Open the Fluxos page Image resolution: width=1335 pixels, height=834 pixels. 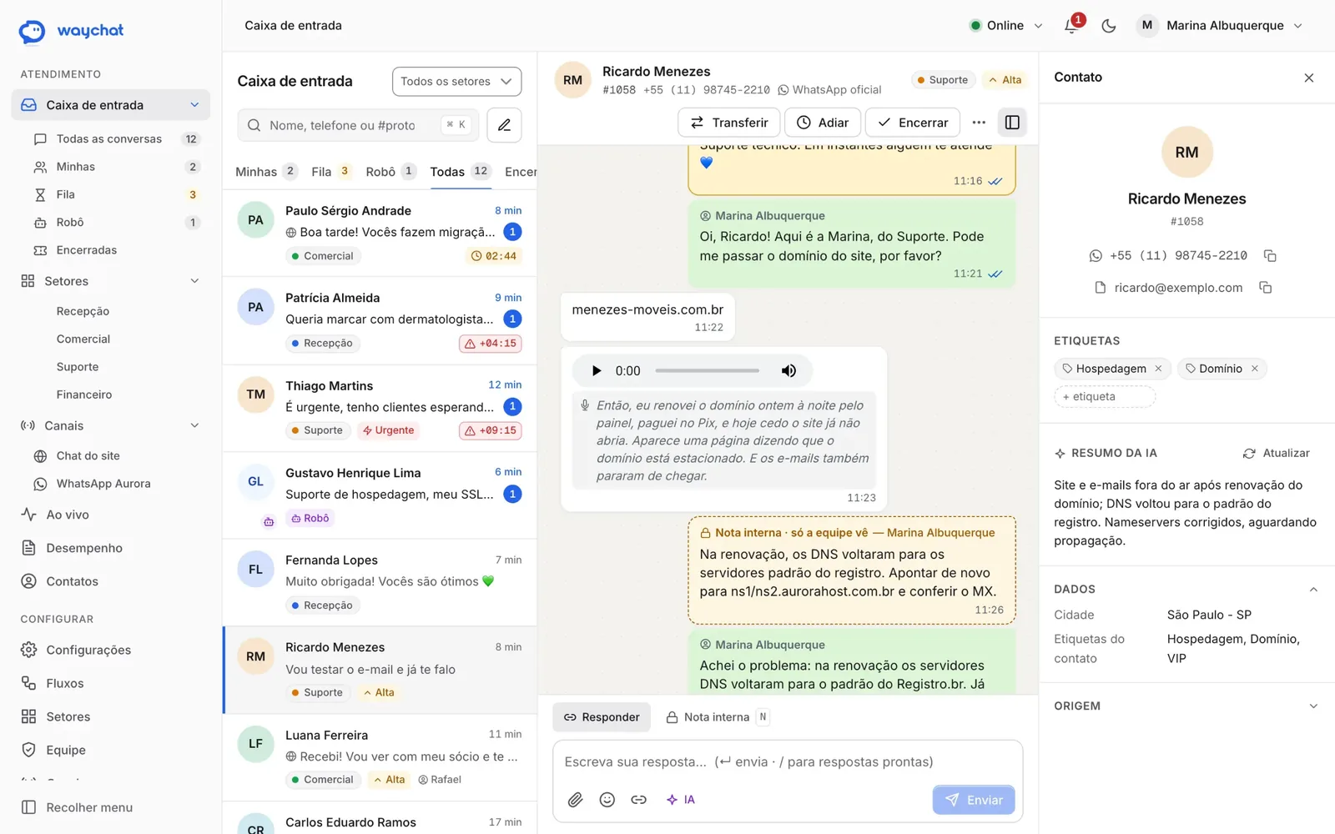click(110, 683)
